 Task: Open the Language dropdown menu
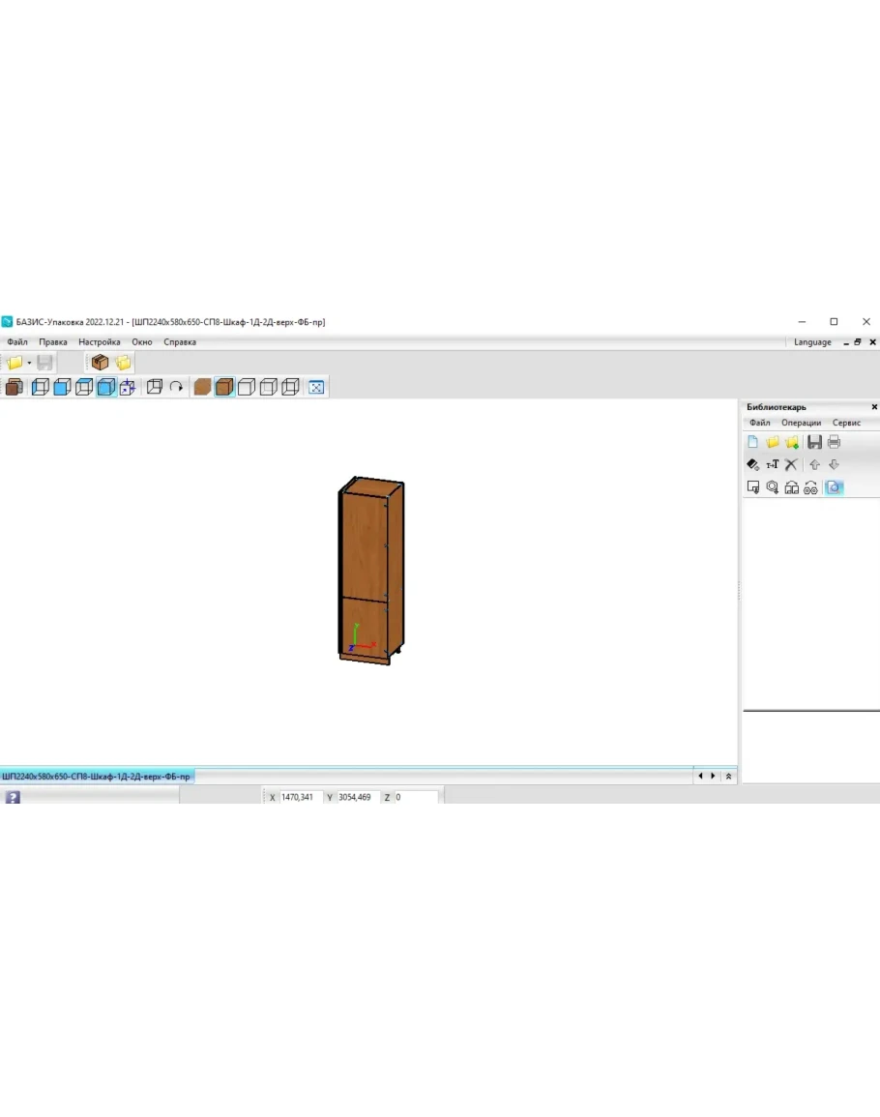812,341
